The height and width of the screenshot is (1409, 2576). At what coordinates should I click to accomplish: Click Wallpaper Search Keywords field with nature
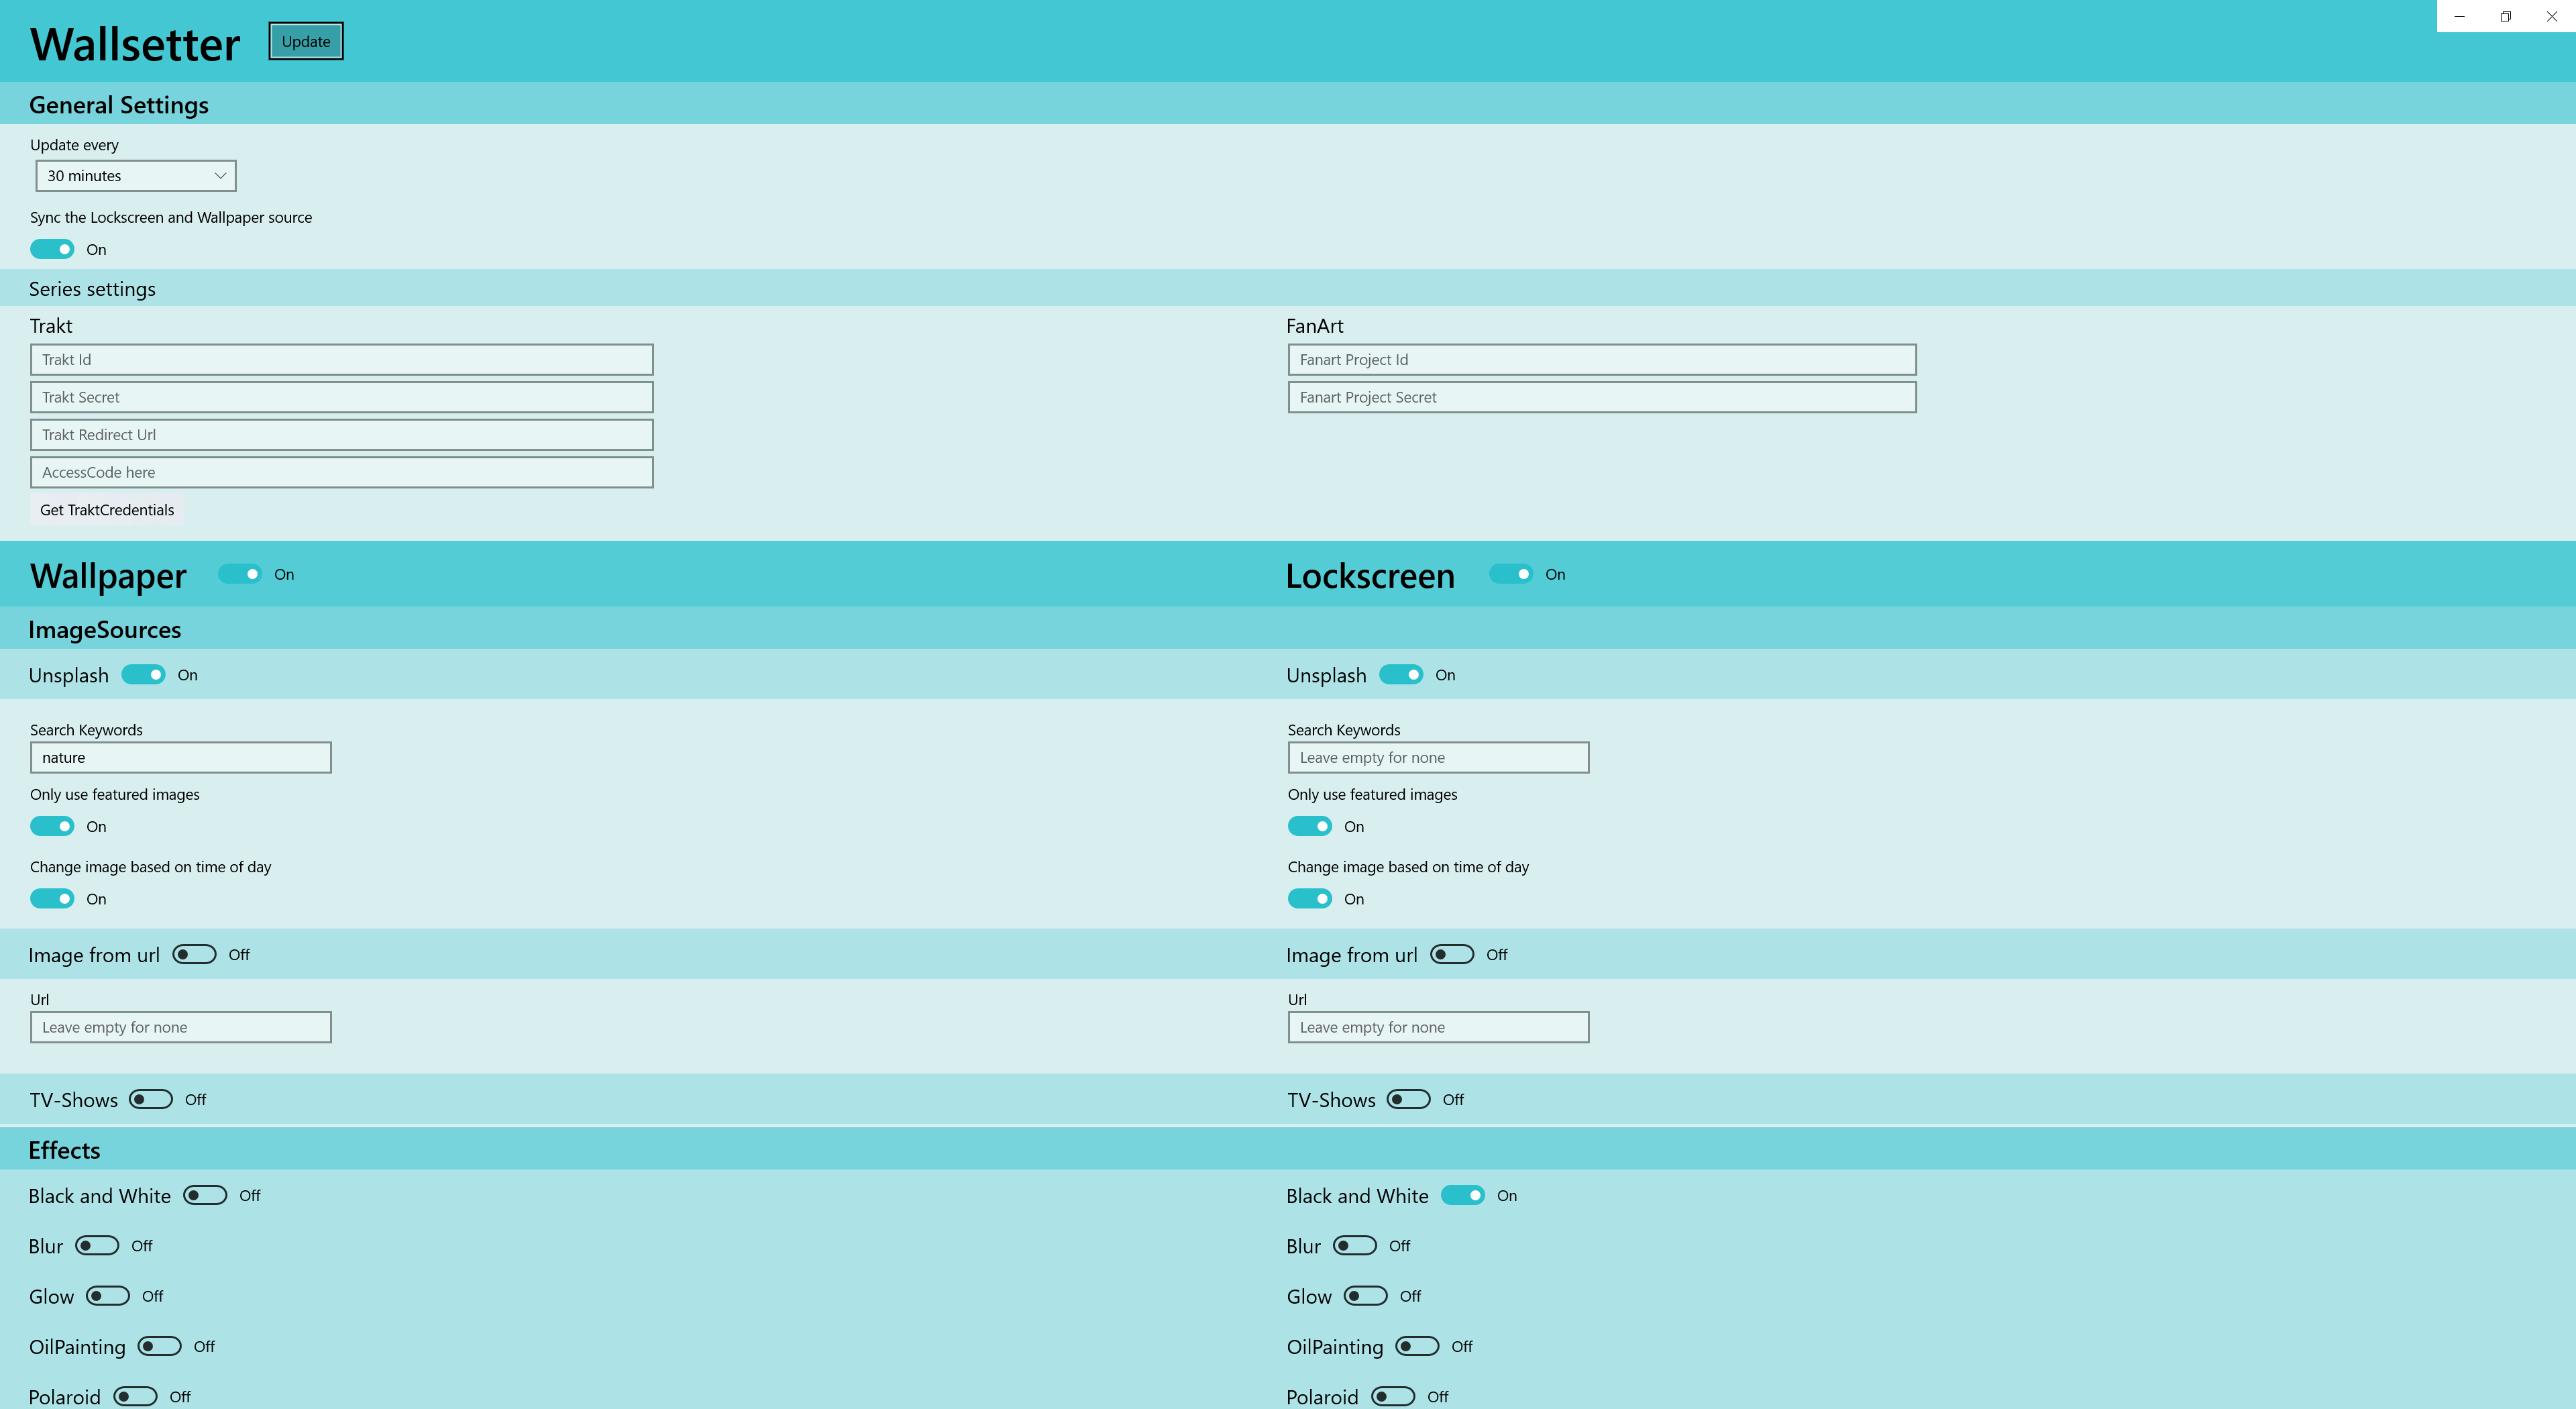(180, 758)
